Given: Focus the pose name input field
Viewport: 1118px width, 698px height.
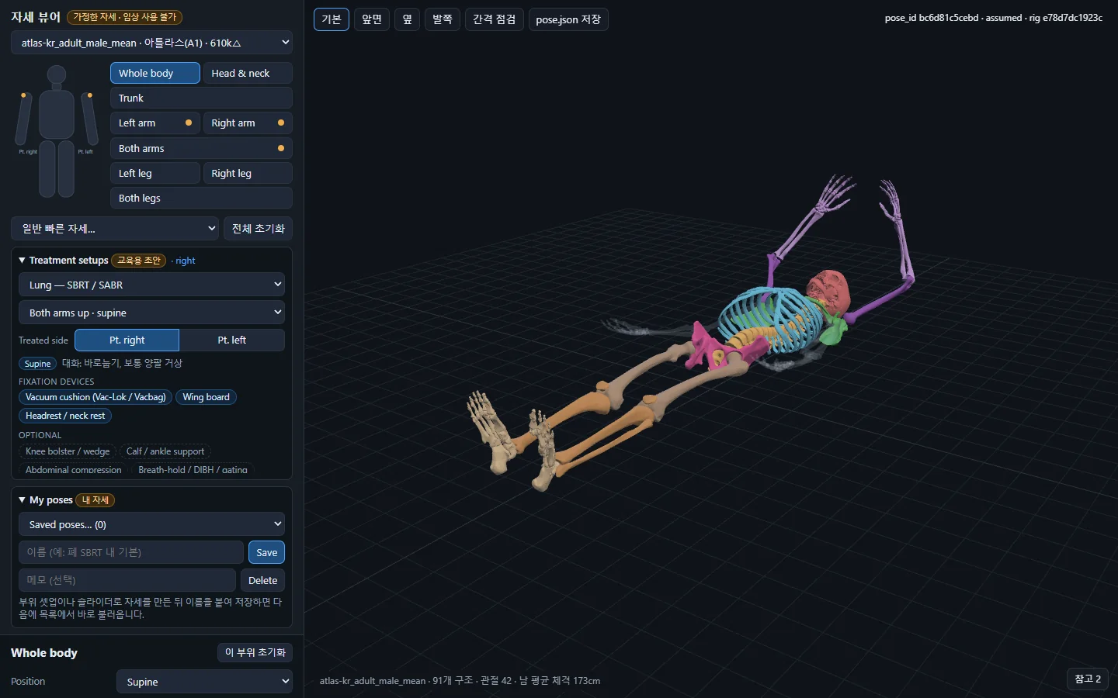Looking at the screenshot, I should tap(131, 552).
